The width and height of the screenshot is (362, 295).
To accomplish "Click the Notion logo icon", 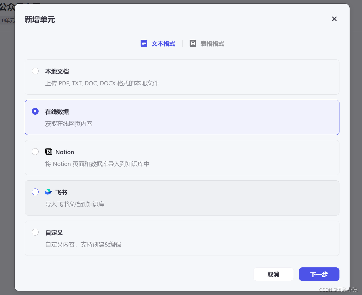I will tap(49, 152).
